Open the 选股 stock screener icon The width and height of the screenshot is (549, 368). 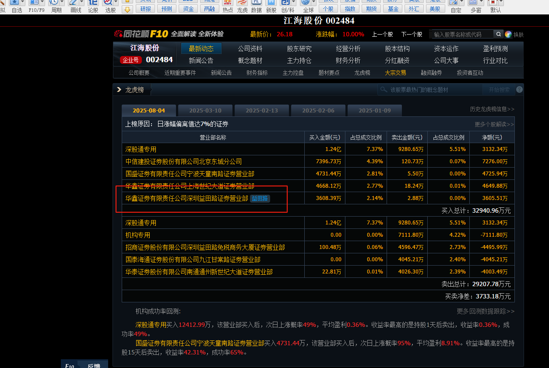pyautogui.click(x=108, y=3)
